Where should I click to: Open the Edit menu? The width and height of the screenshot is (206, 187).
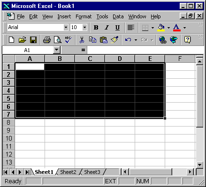pyautogui.click(x=33, y=16)
